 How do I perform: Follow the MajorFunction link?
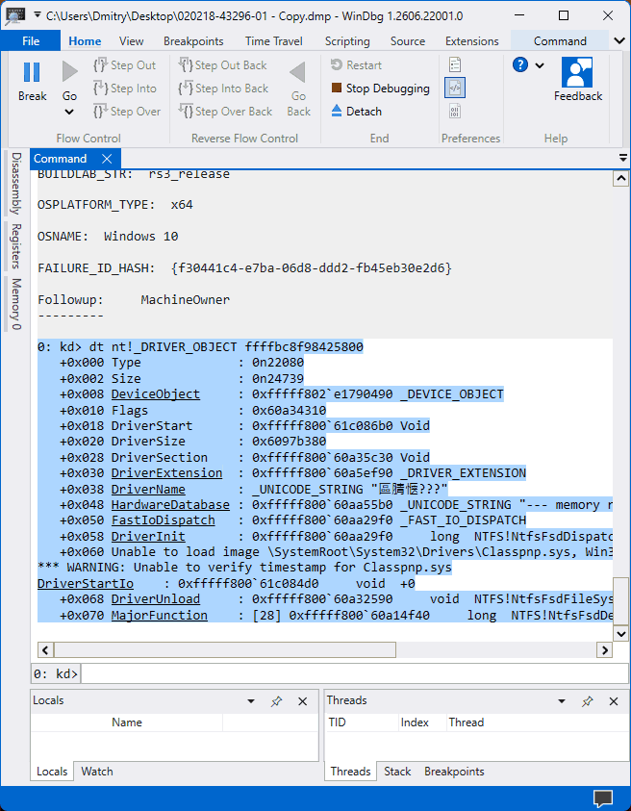pos(160,615)
